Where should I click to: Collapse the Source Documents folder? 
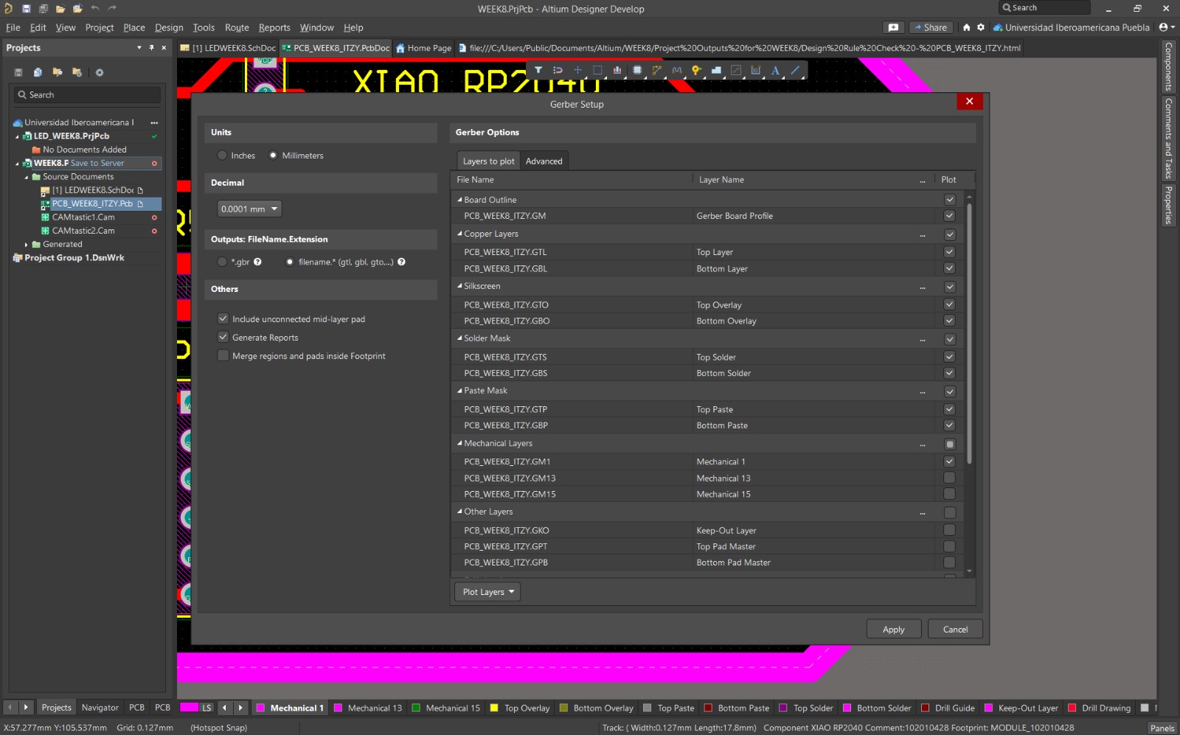point(27,177)
